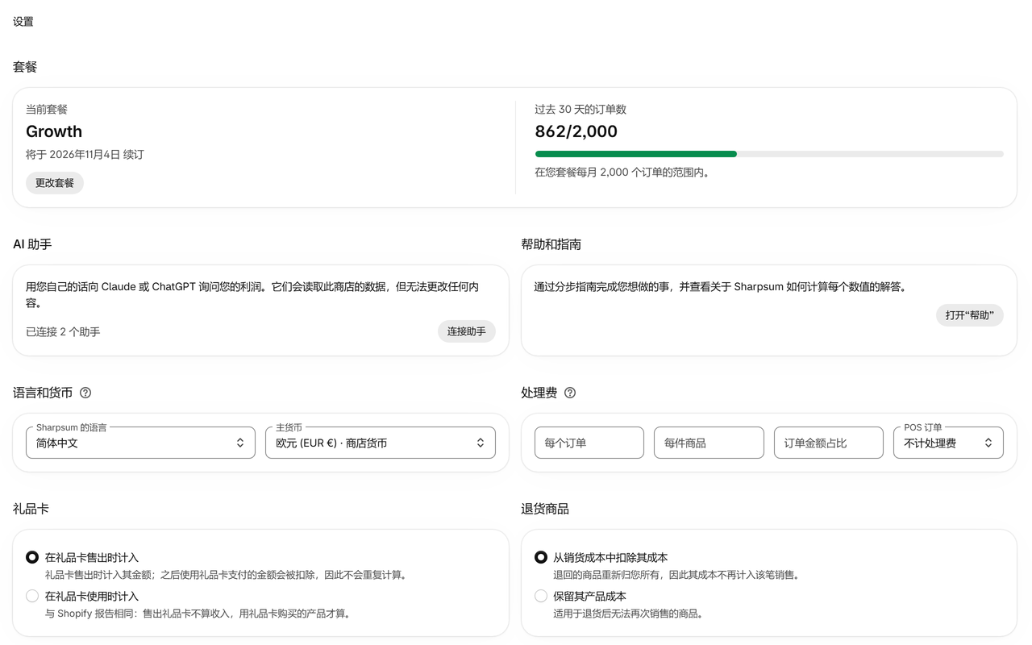Click the 过去 30 天的订单数 label
The image size is (1032, 645).
click(580, 109)
